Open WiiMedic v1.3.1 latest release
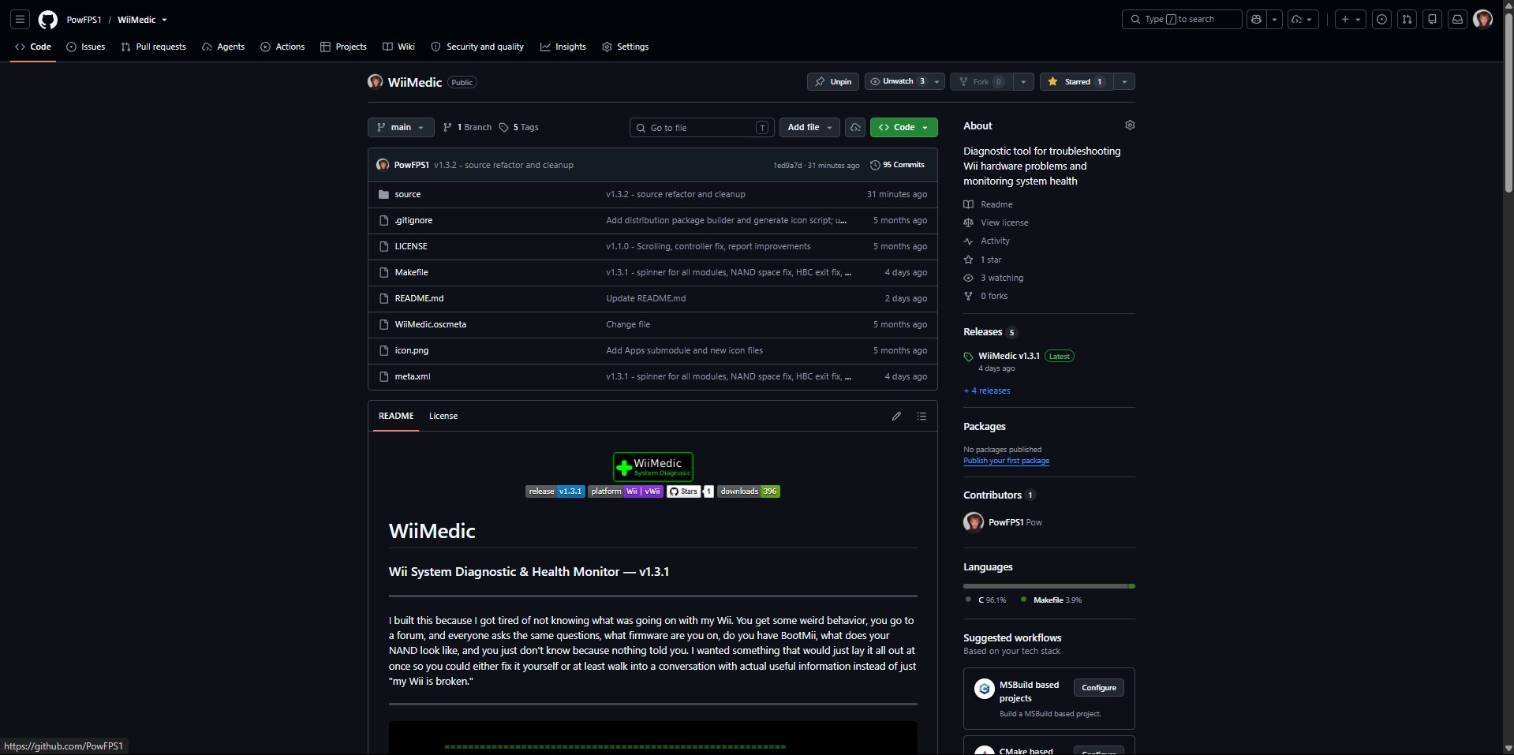The height and width of the screenshot is (755, 1514). [x=1009, y=356]
